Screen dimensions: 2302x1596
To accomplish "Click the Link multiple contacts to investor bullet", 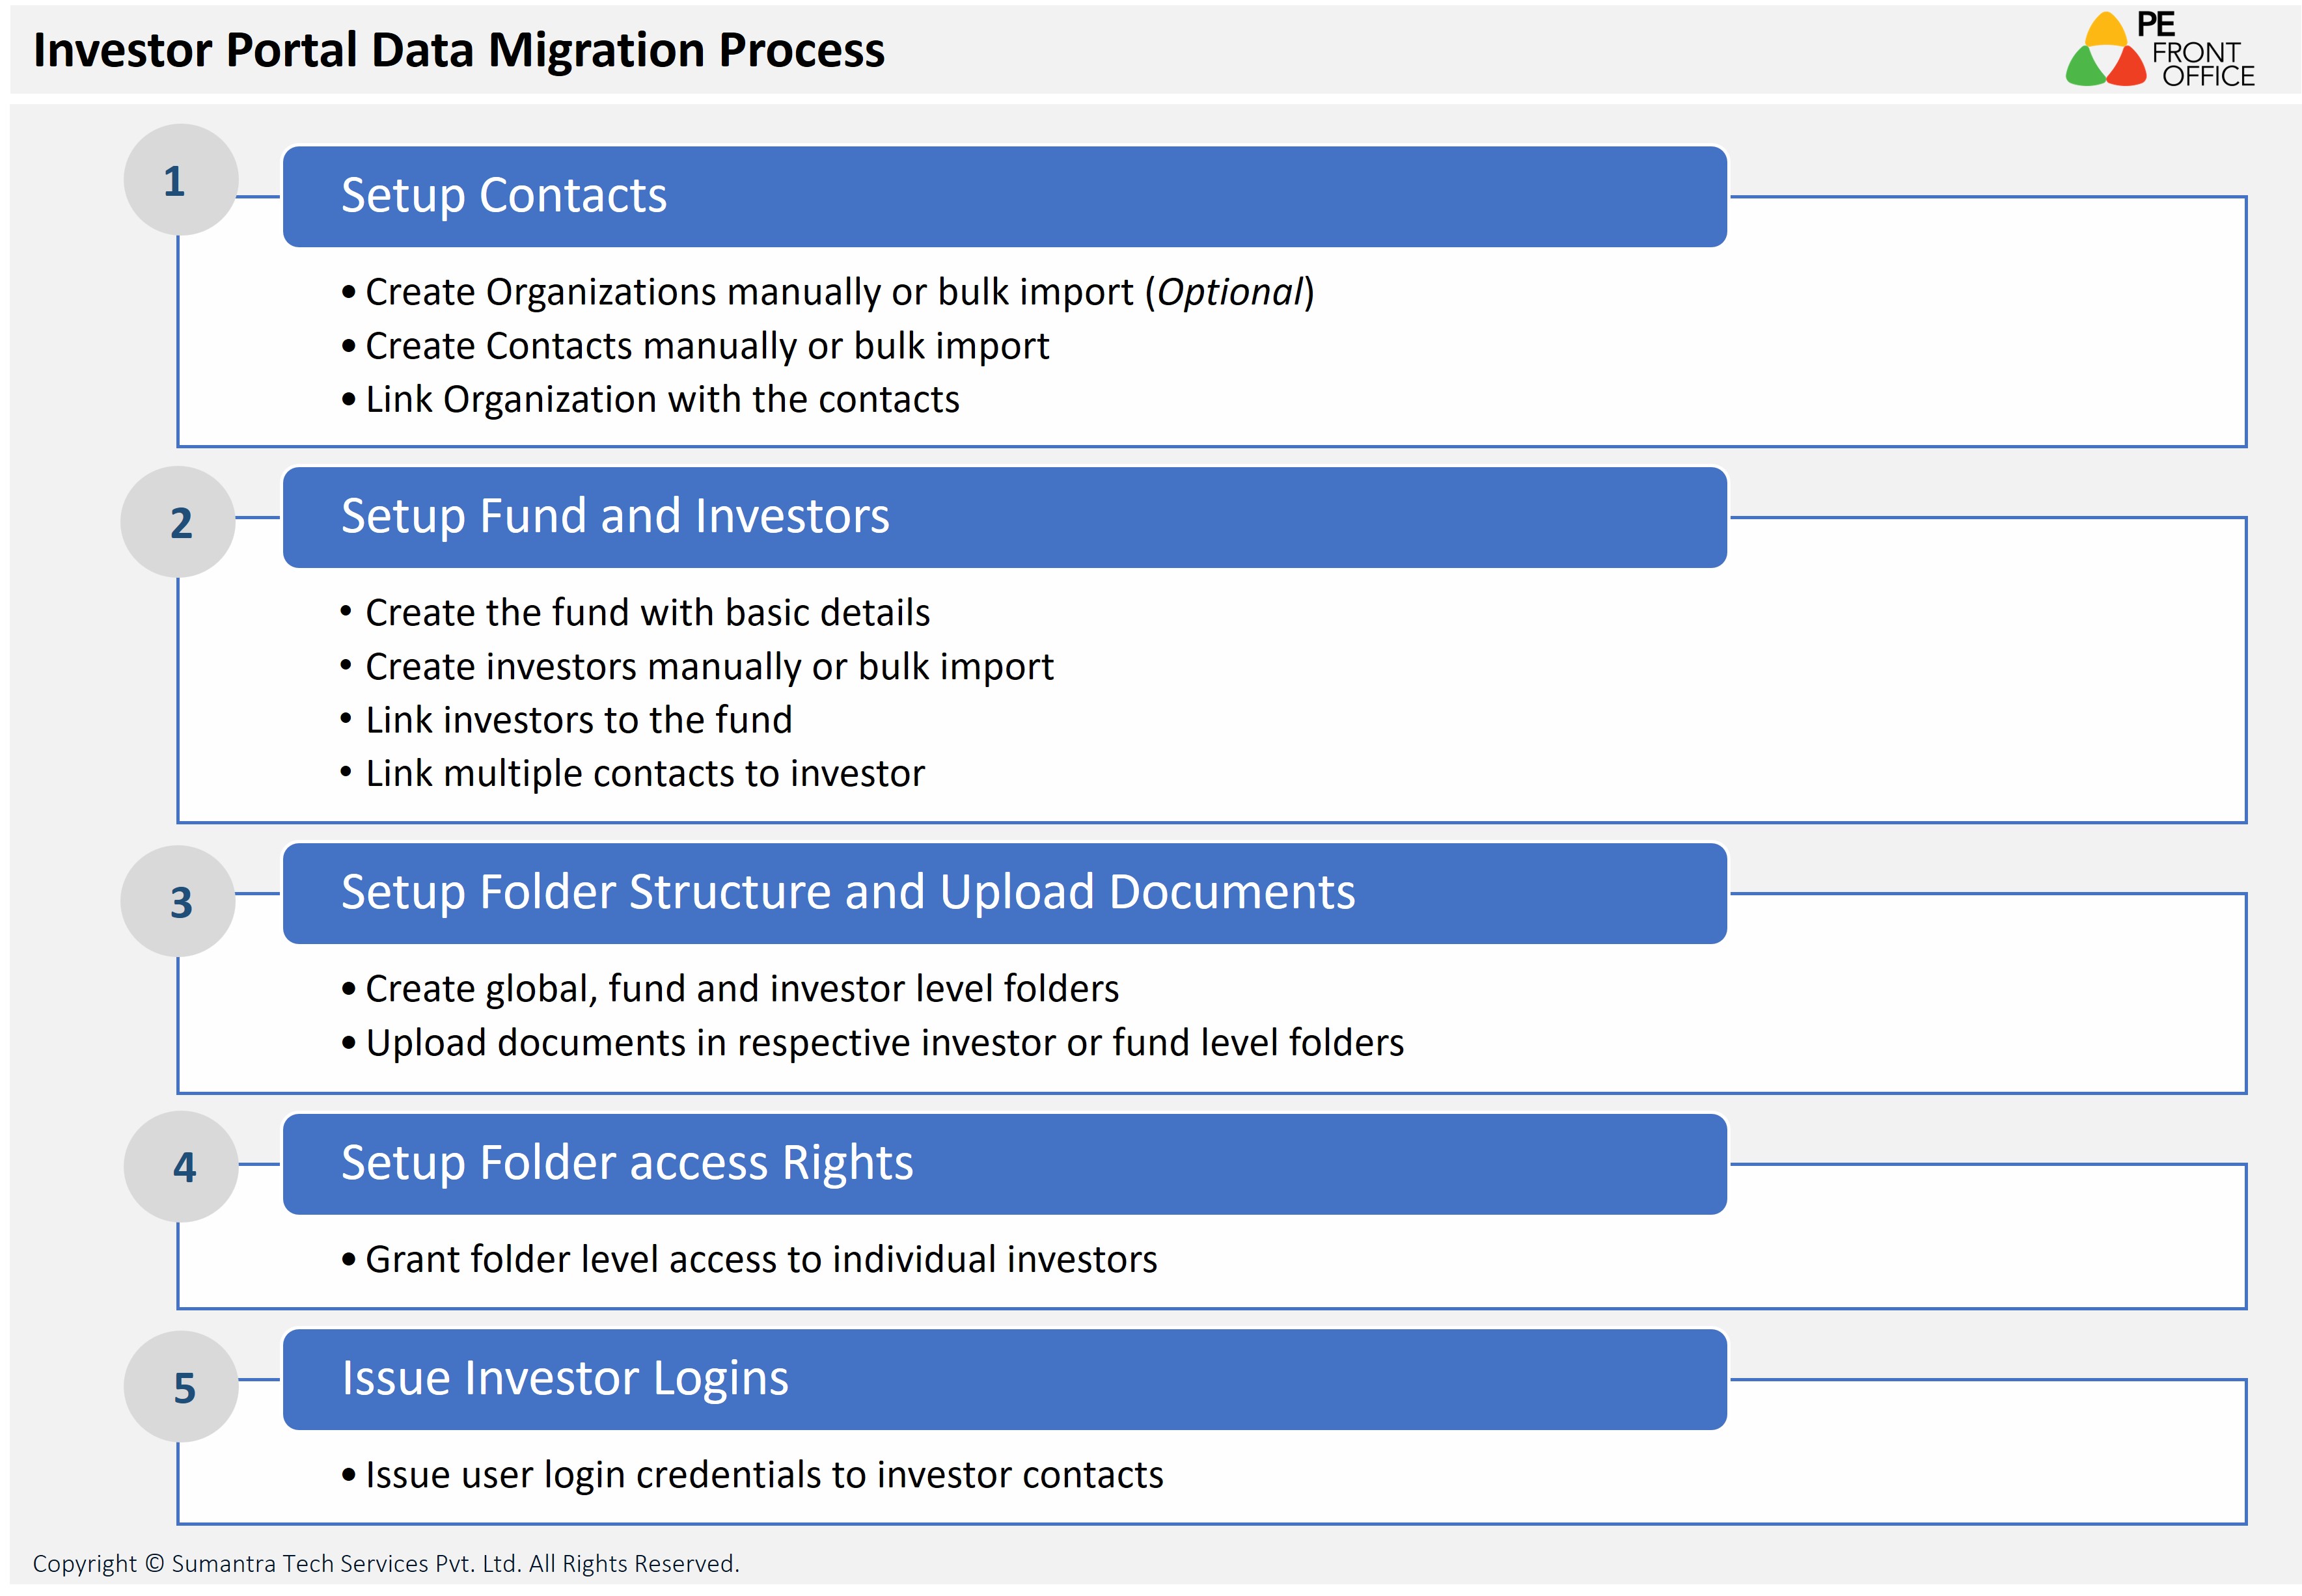I will pos(644,774).
